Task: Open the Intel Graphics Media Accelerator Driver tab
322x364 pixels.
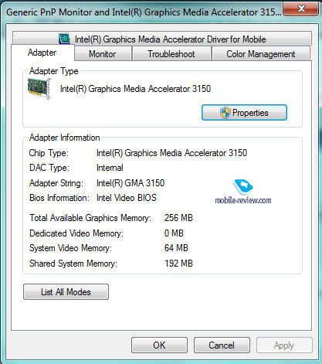Action: (x=162, y=39)
